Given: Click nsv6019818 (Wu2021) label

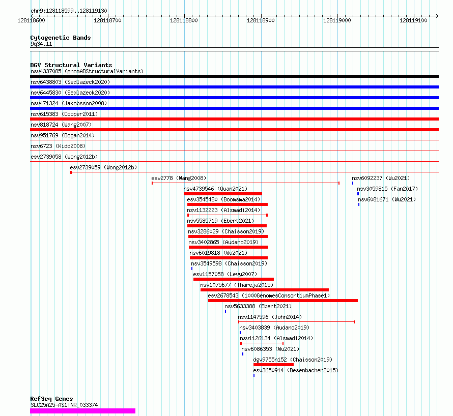Looking at the screenshot, I should 218,253.
